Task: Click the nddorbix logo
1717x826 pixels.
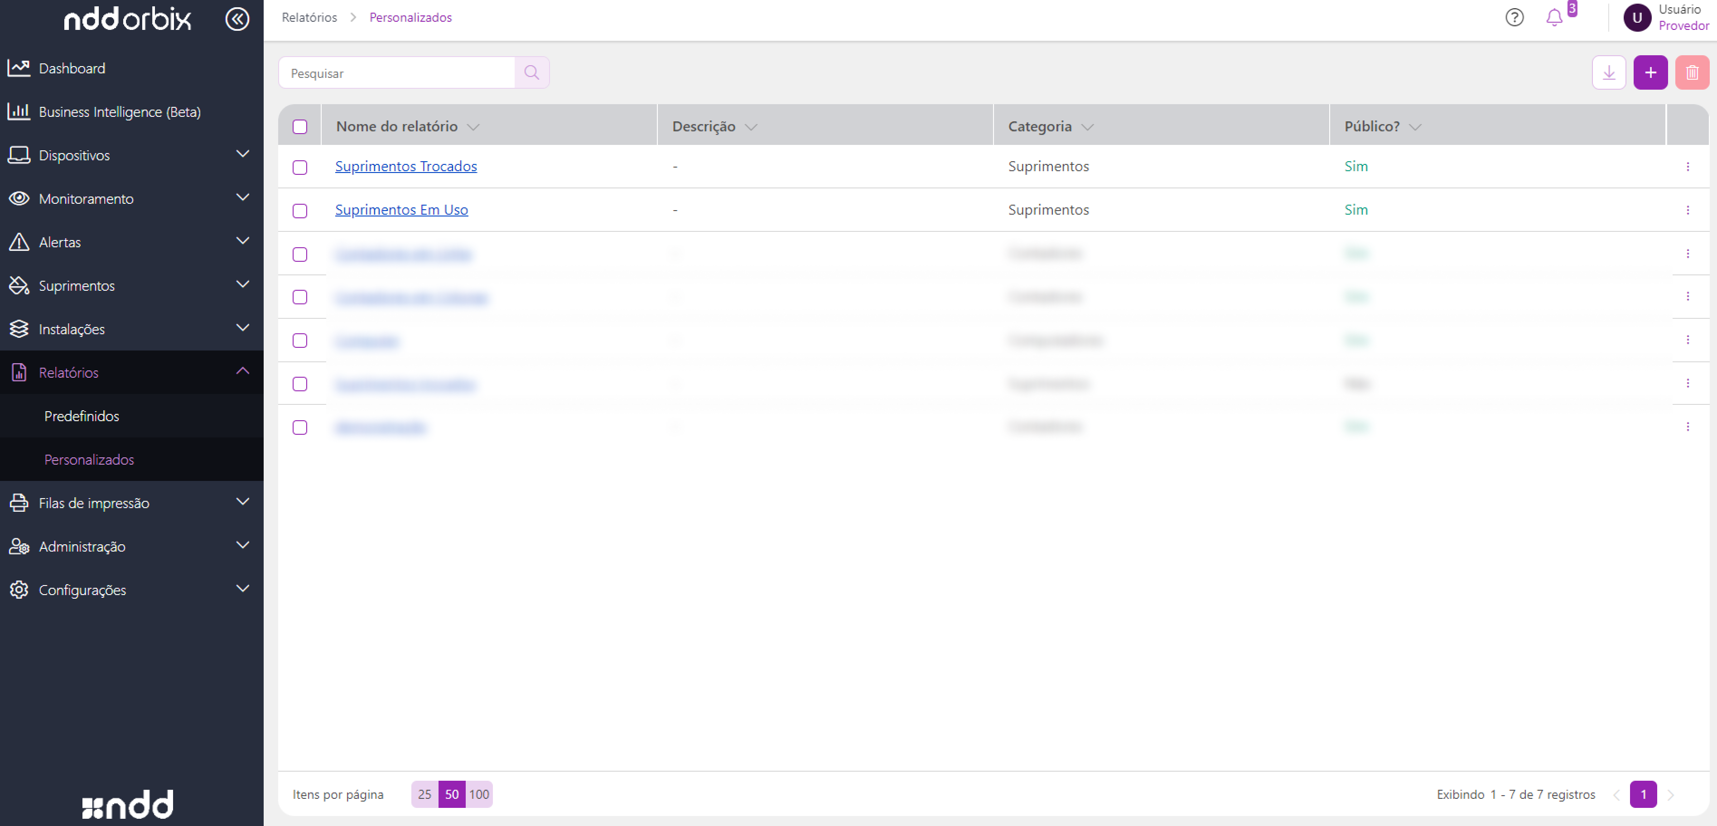Action: coord(127,19)
